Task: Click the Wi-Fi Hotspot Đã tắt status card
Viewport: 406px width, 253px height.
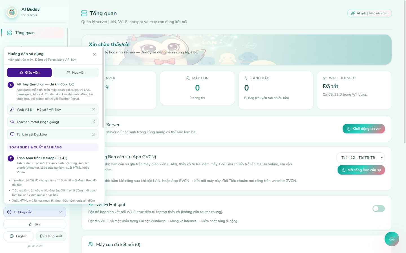Action: [354, 90]
